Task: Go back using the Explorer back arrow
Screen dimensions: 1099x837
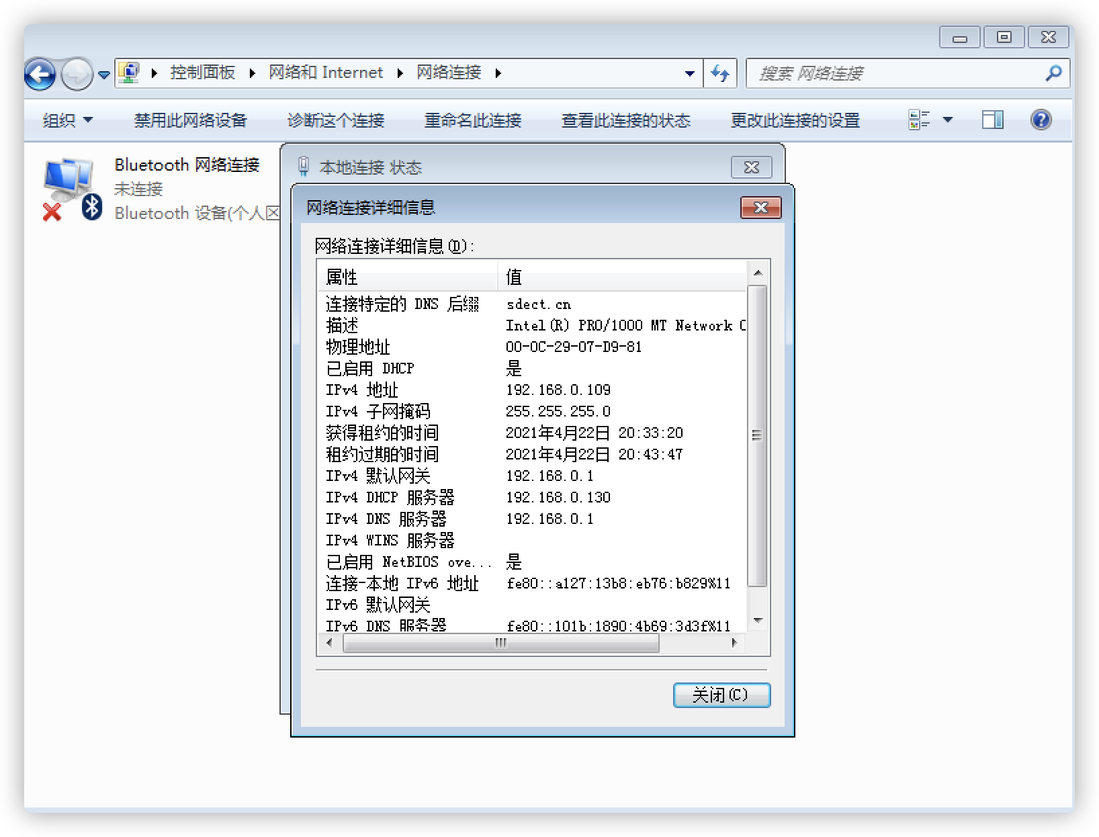Action: [x=40, y=74]
